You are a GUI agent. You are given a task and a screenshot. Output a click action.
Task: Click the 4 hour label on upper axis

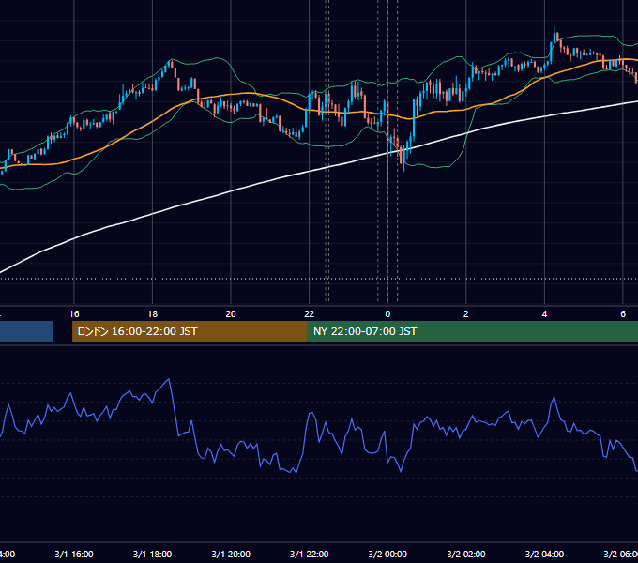click(x=544, y=314)
